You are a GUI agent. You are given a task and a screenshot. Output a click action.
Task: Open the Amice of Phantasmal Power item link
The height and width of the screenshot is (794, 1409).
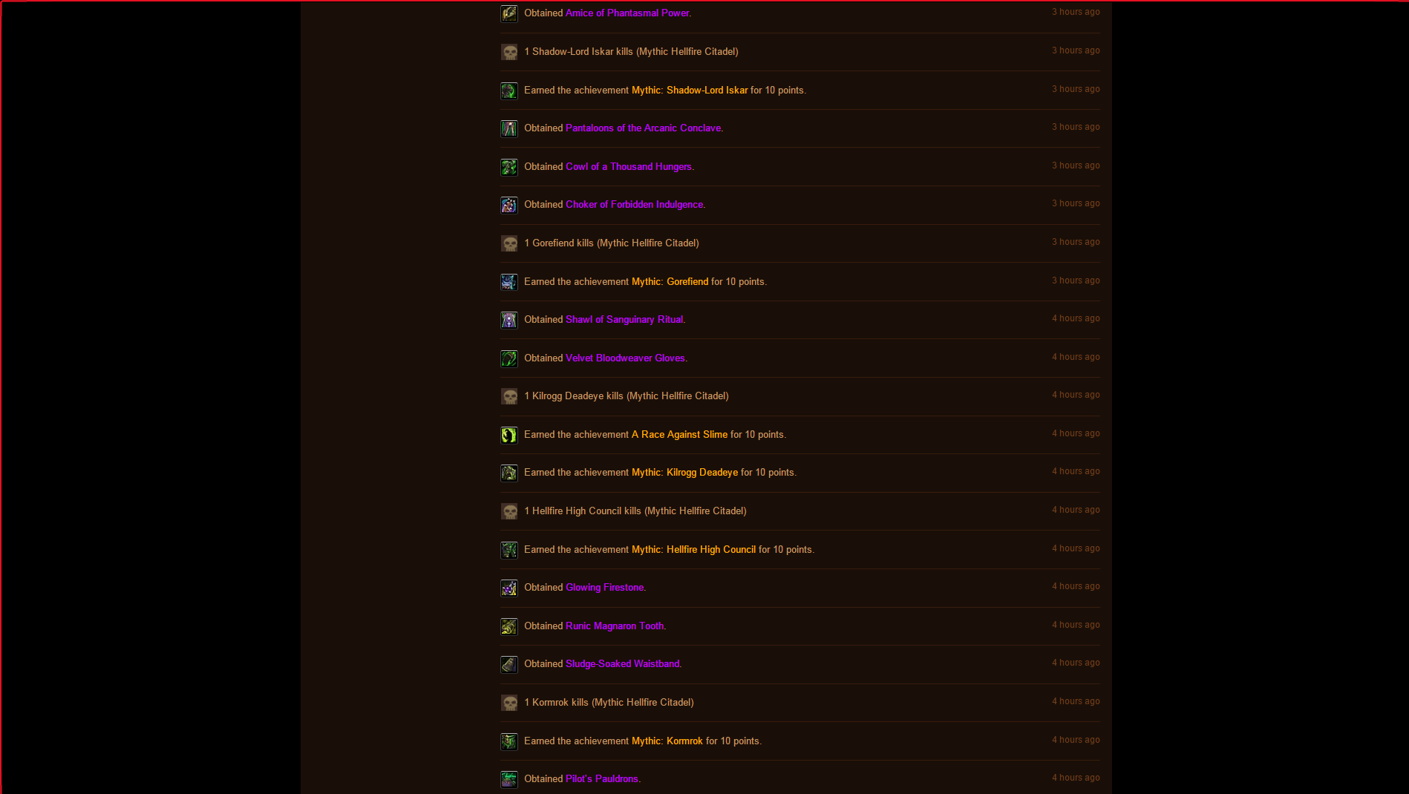627,13
